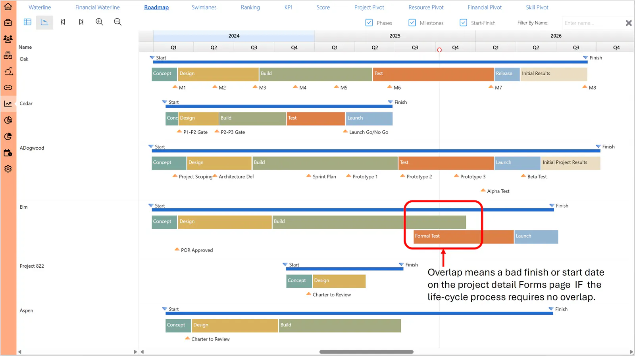Click the name panel scrollbar right arrow
Screen dimensions: 635x356
[x=135, y=352]
